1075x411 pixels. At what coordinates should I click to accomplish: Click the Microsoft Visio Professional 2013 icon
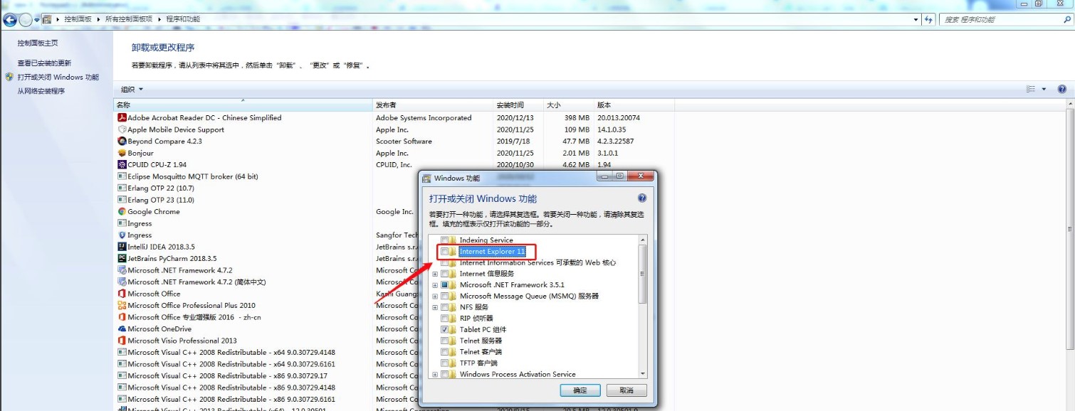click(122, 341)
